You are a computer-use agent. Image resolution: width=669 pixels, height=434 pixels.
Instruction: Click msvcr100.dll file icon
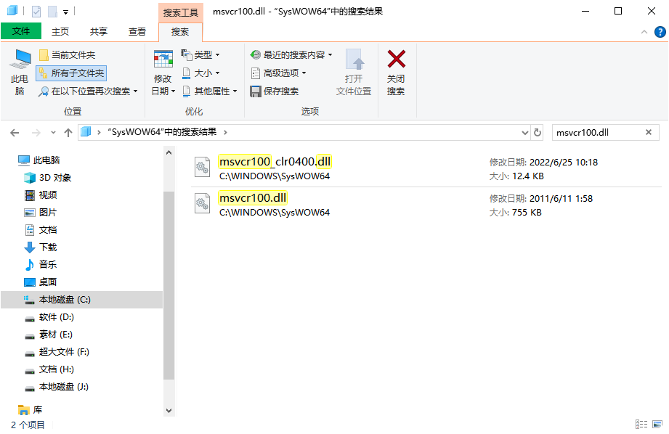coord(202,203)
